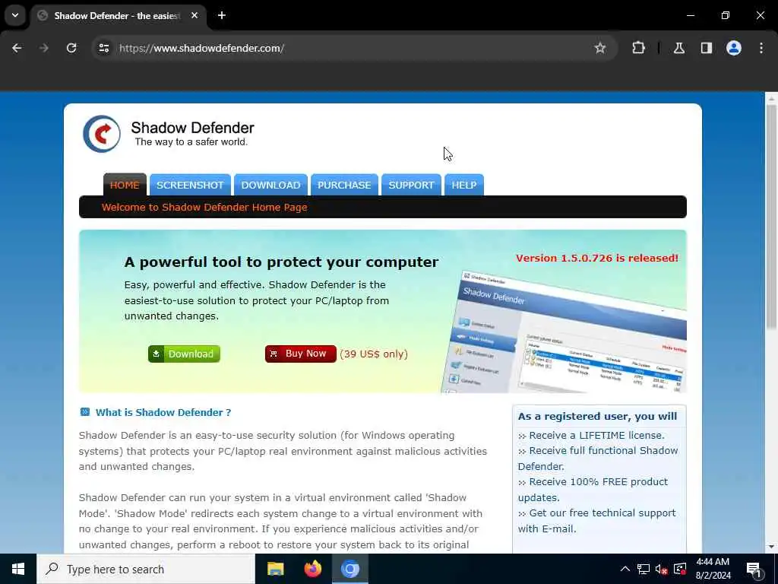The image size is (778, 584).
Task: Open the tab search dropdown arrow
Action: [x=15, y=15]
